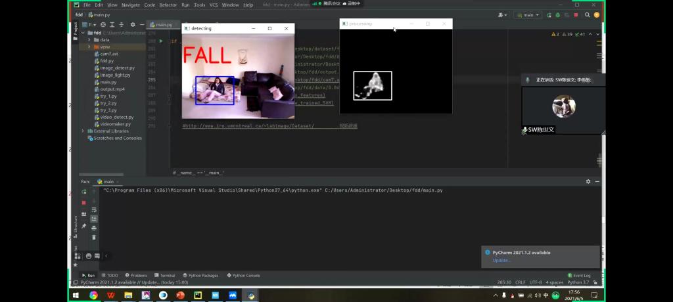The width and height of the screenshot is (673, 302).
Task: Select the main.py editor tab
Action: point(164,25)
